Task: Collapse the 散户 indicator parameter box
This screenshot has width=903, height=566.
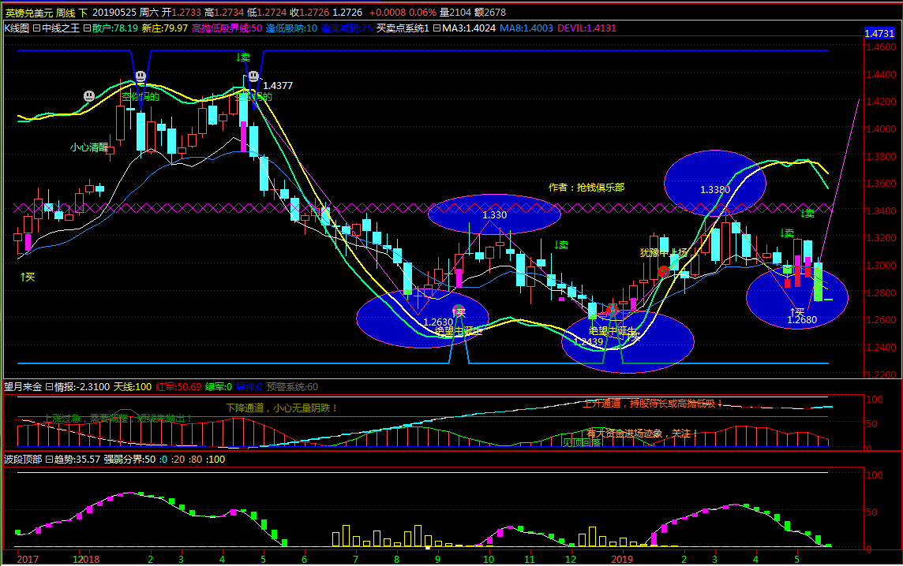Action: click(x=88, y=28)
